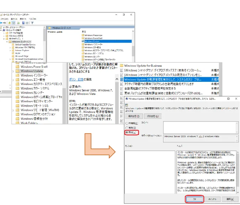Click the Forward arrow in the editor toolbar
240x205 pixels.
click(5, 23)
